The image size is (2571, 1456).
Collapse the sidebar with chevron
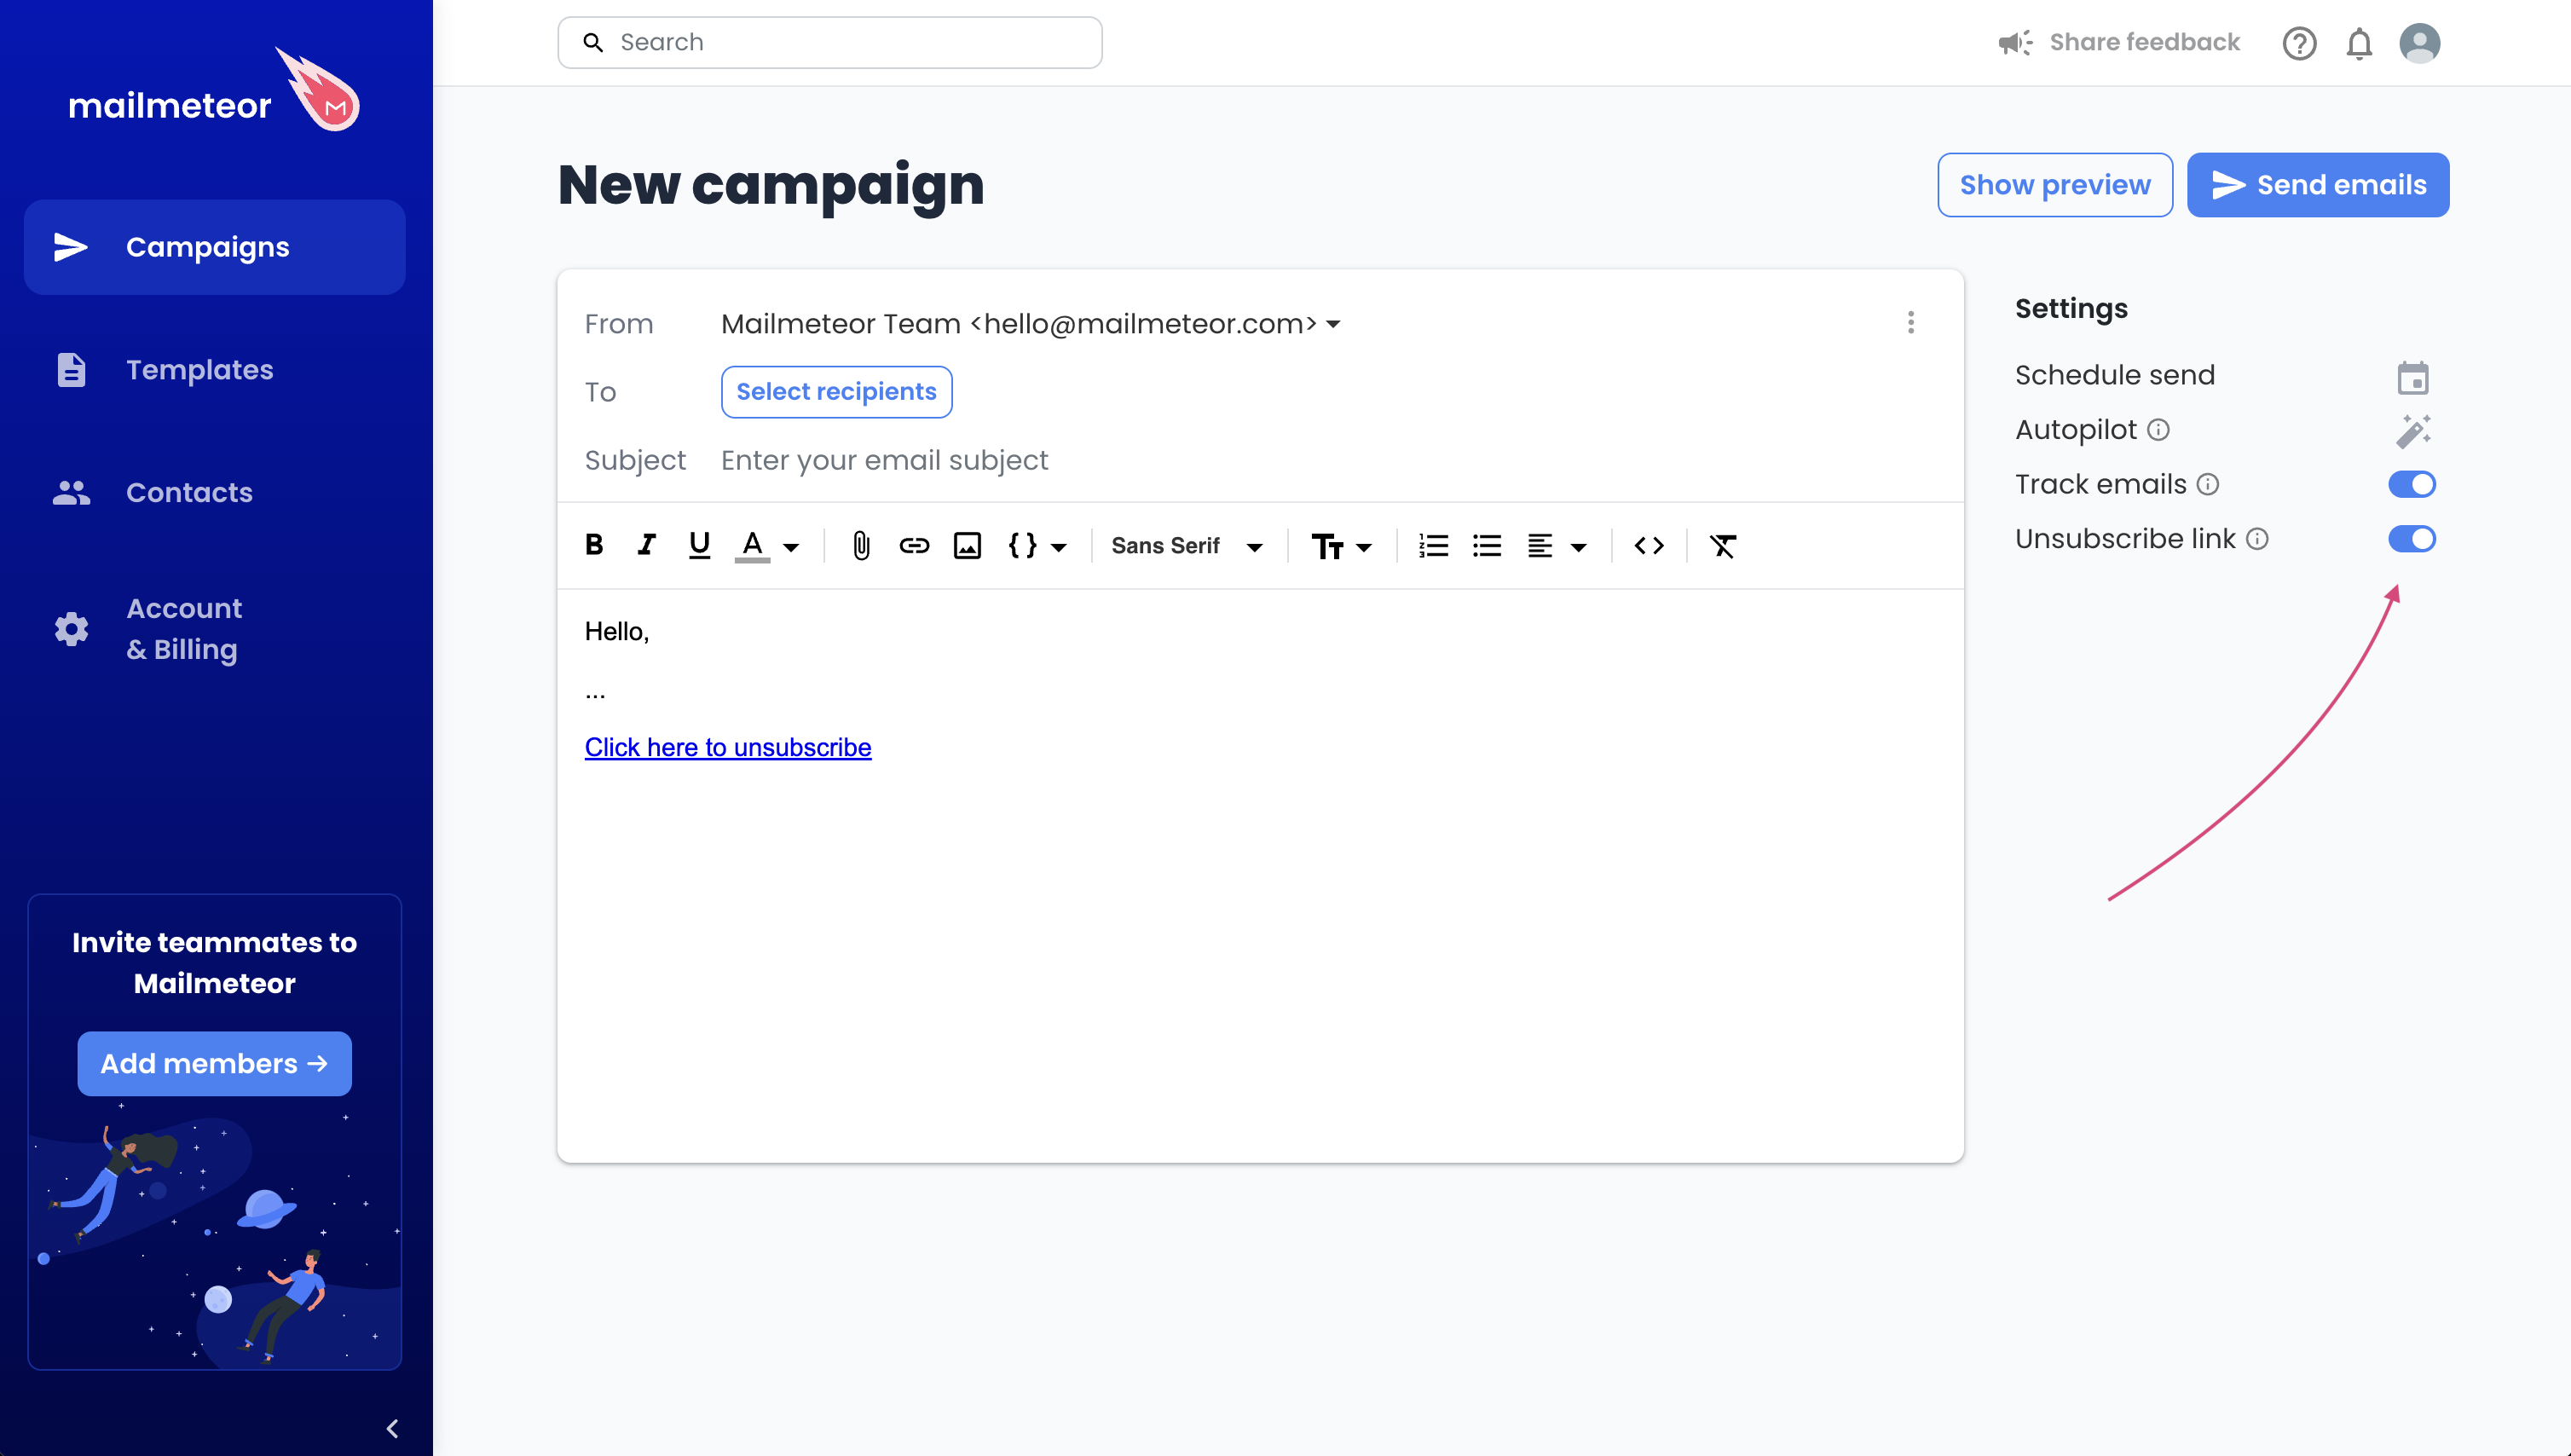coord(392,1428)
